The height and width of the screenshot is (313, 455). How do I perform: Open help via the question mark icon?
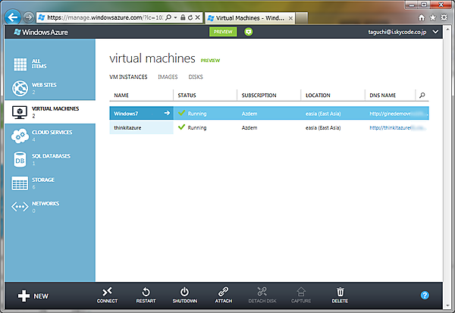424,295
